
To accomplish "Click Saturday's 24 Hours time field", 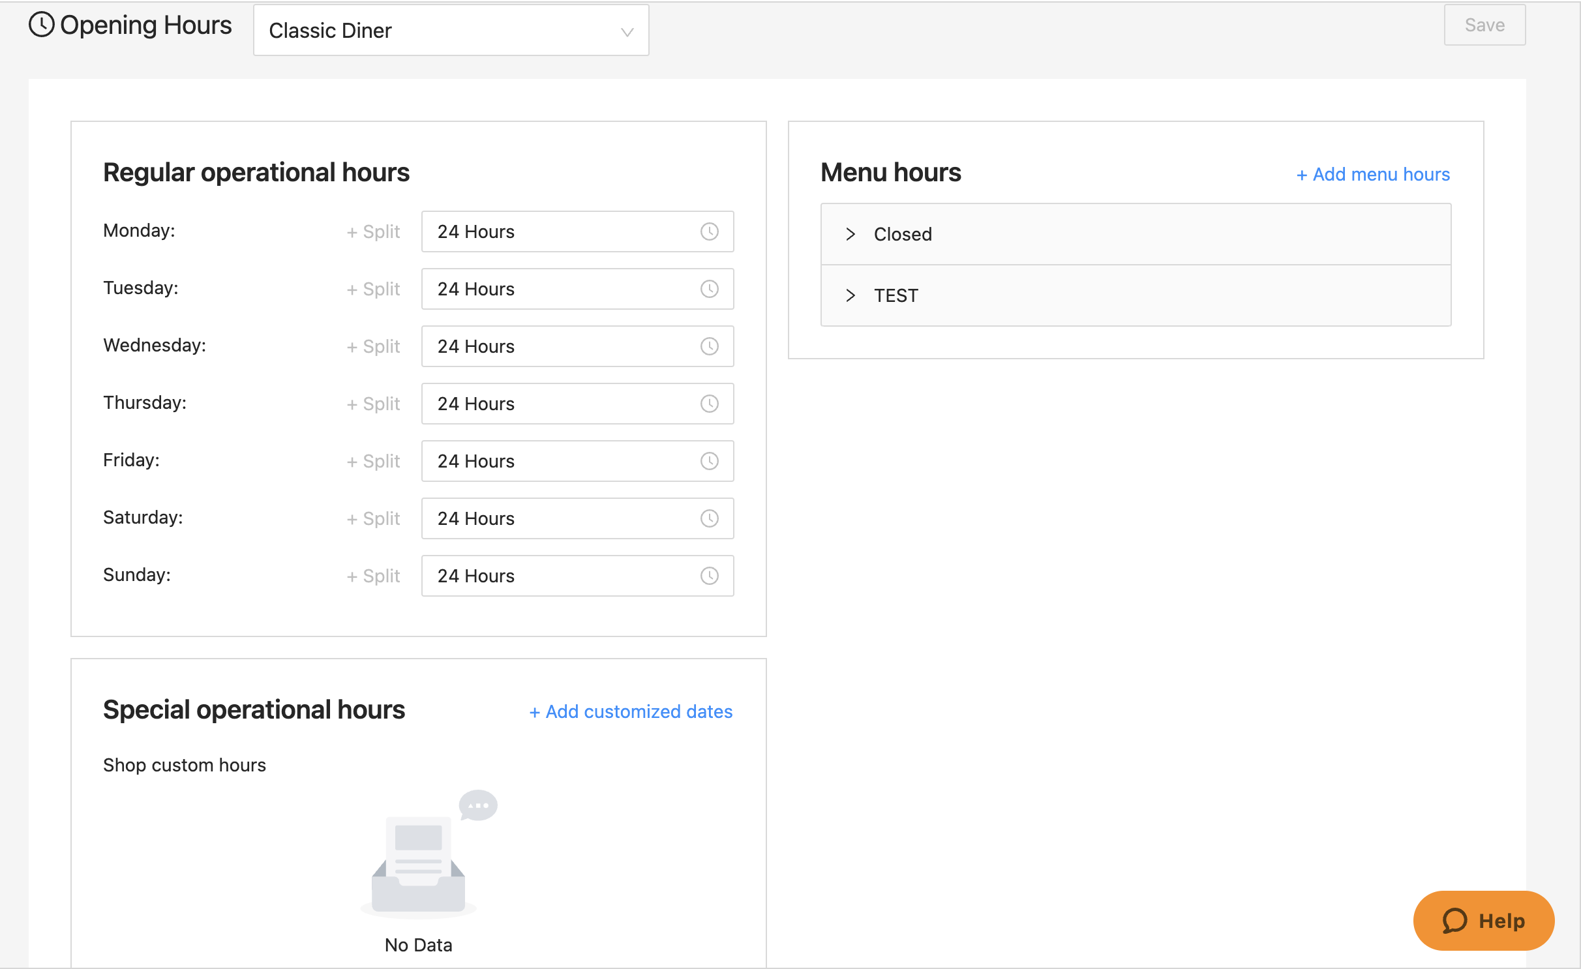I will [x=577, y=518].
